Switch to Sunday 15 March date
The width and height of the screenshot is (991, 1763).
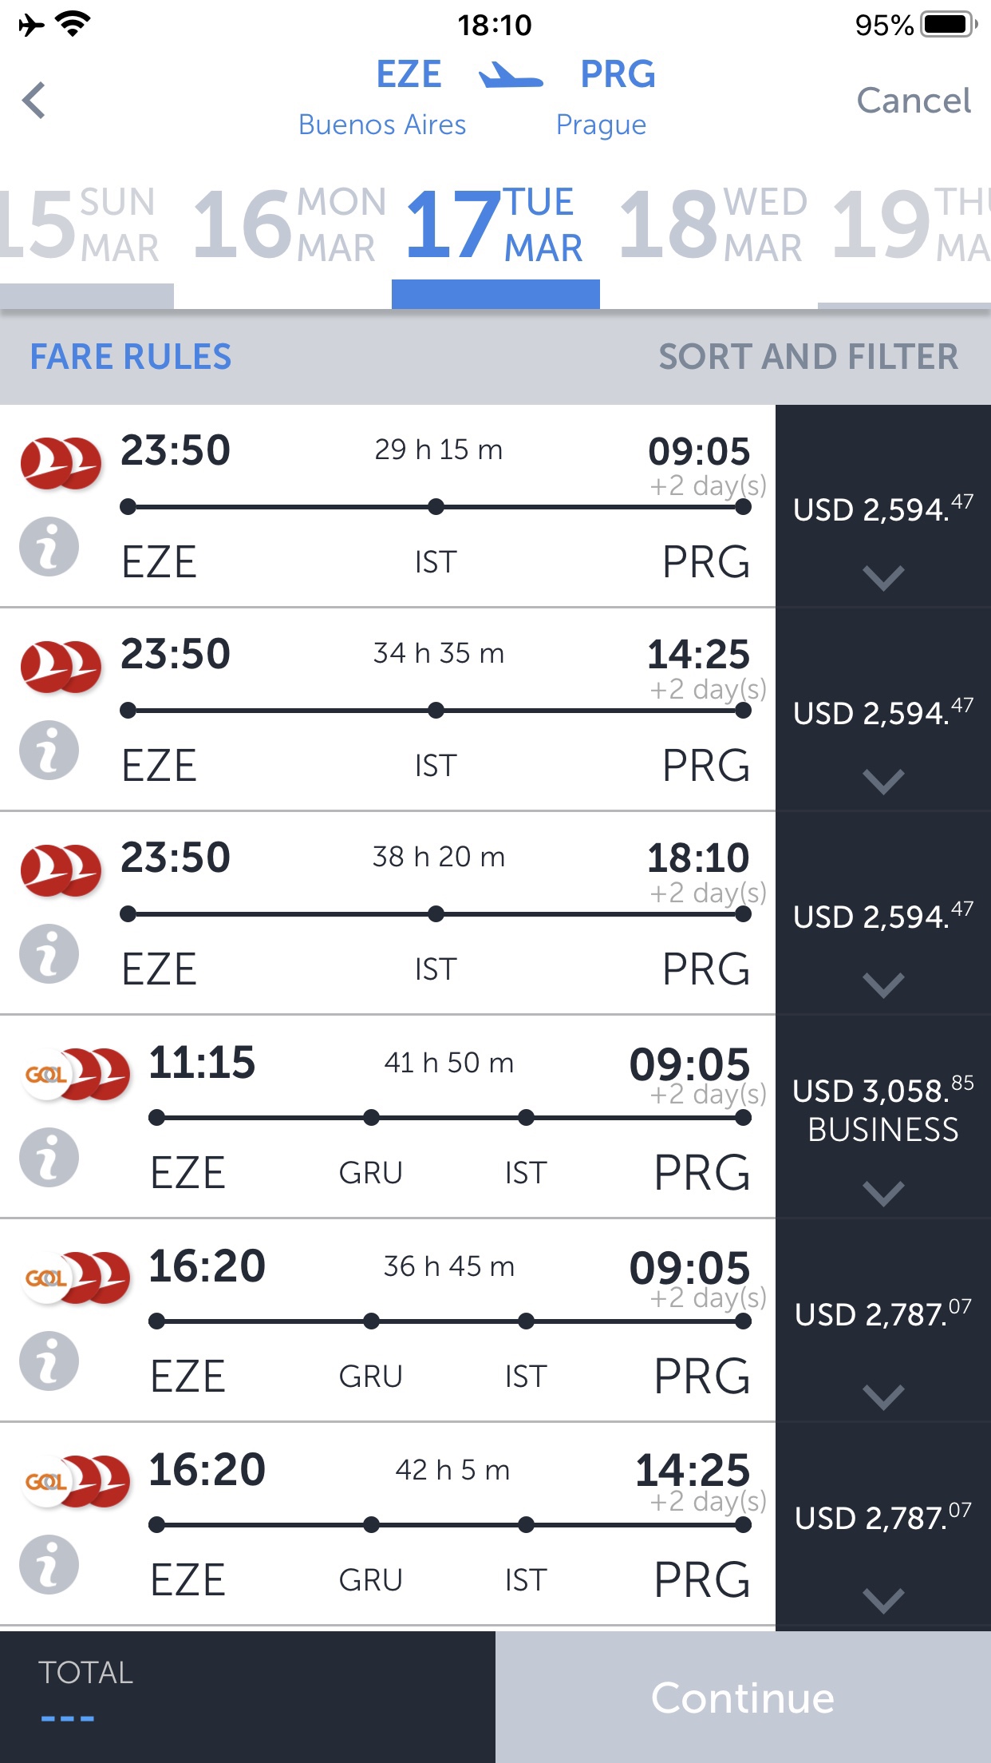pos(80,225)
